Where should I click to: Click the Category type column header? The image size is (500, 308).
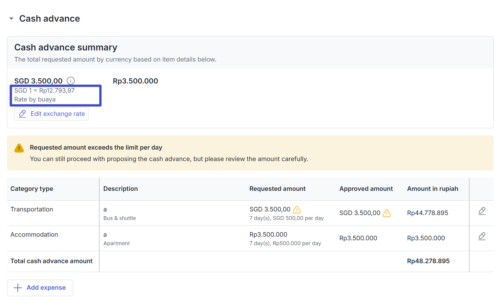(x=32, y=189)
